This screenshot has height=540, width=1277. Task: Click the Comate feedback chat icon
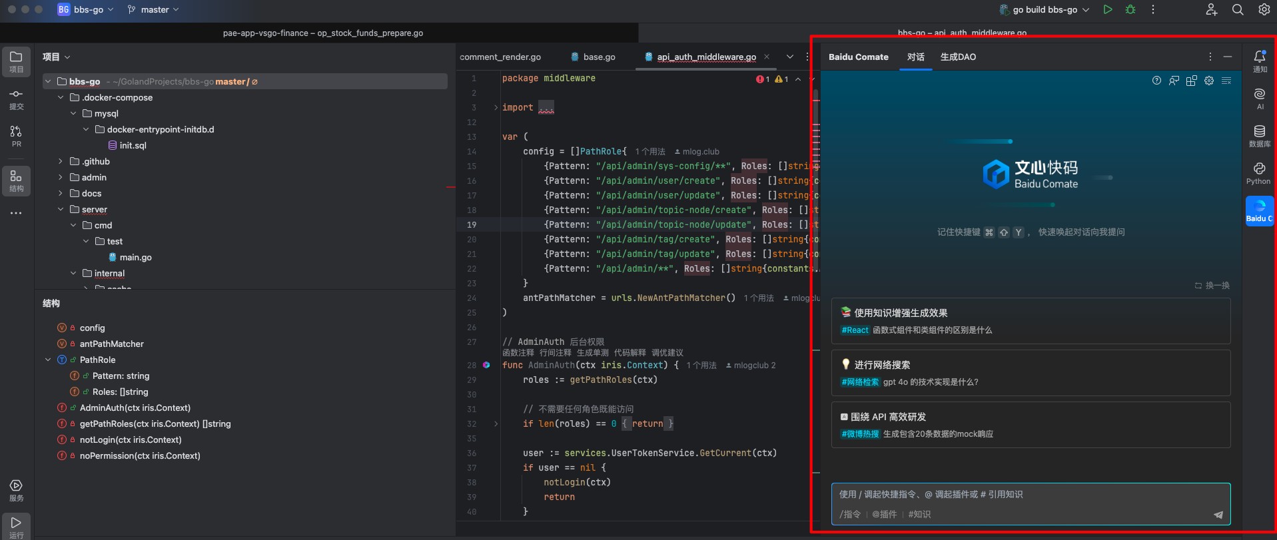pyautogui.click(x=1174, y=81)
